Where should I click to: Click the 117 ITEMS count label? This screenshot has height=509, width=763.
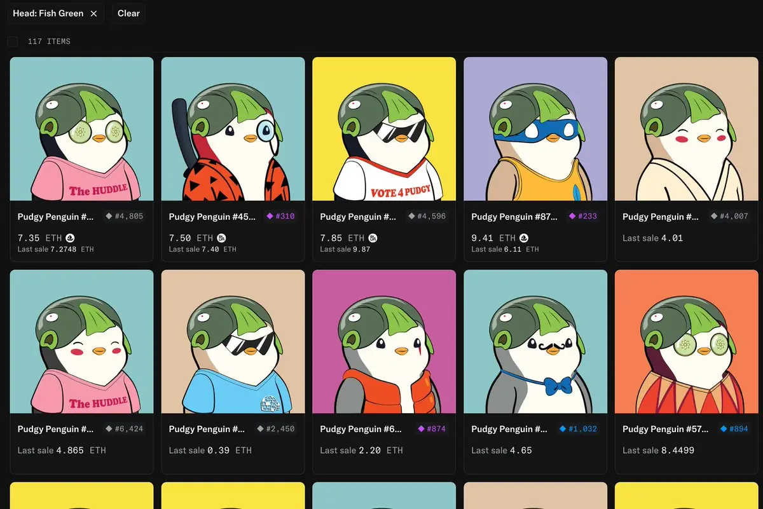click(x=49, y=41)
